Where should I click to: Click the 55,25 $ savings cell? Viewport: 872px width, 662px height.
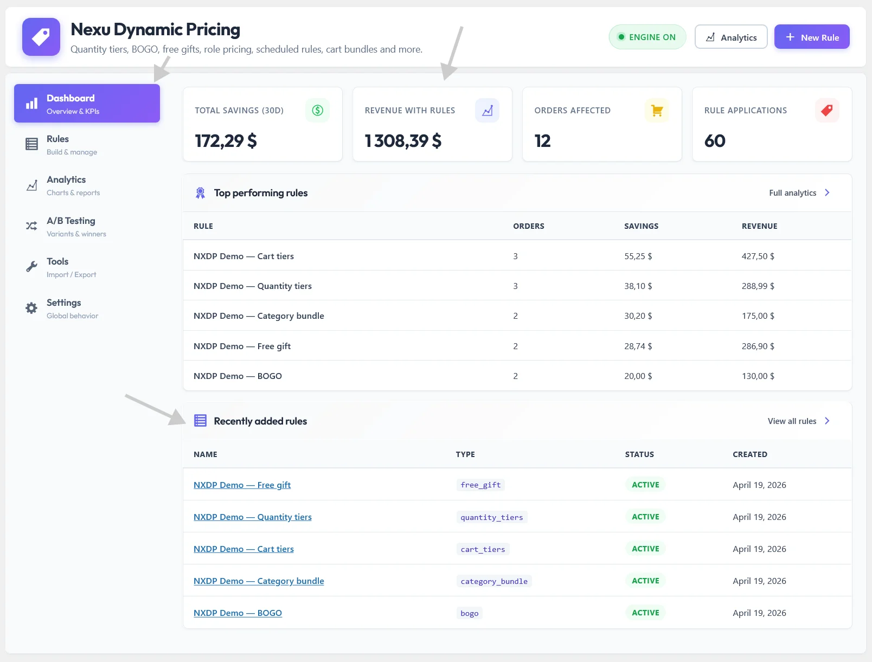638,256
